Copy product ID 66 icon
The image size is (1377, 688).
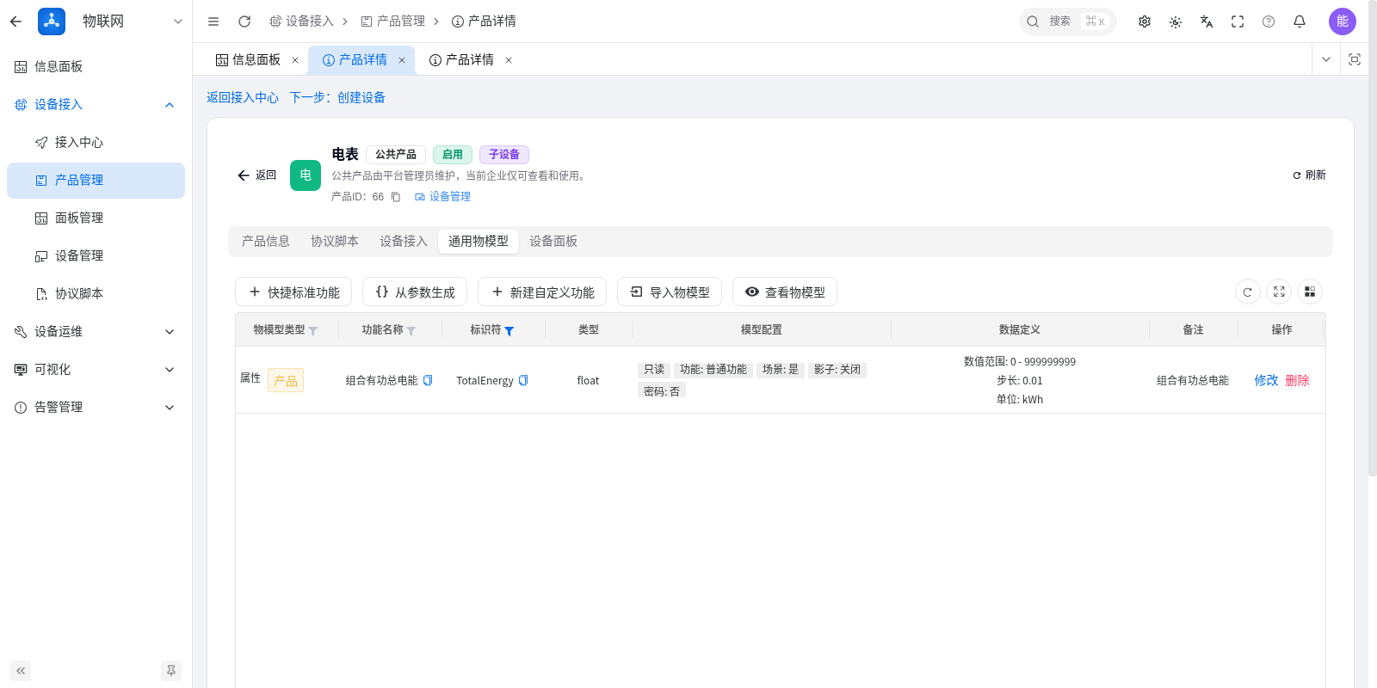396,197
